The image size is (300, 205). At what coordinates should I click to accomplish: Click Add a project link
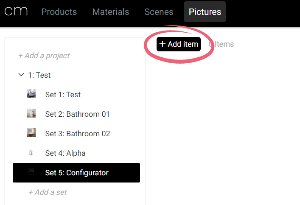44,56
